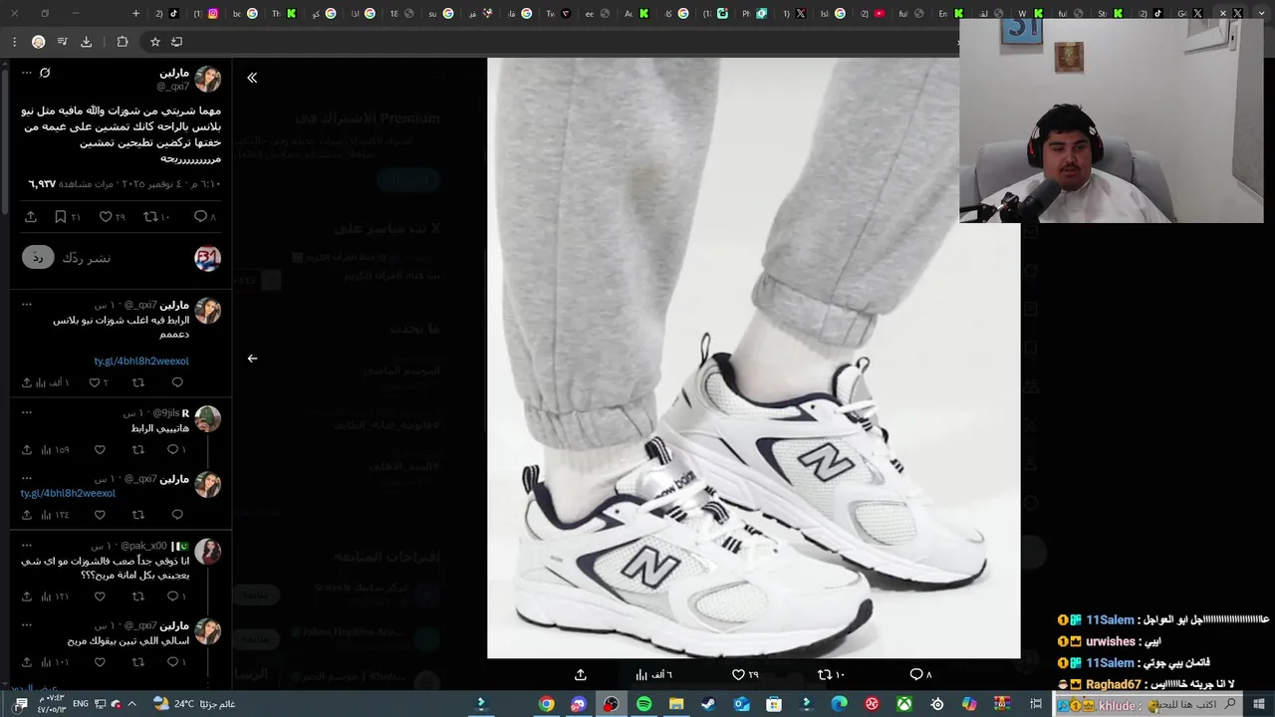Open a new browser tab with plus

[x=136, y=13]
